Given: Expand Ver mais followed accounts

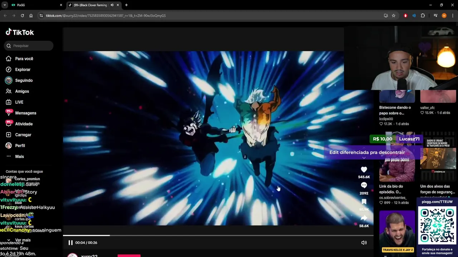Looking at the screenshot, I should click(23, 240).
